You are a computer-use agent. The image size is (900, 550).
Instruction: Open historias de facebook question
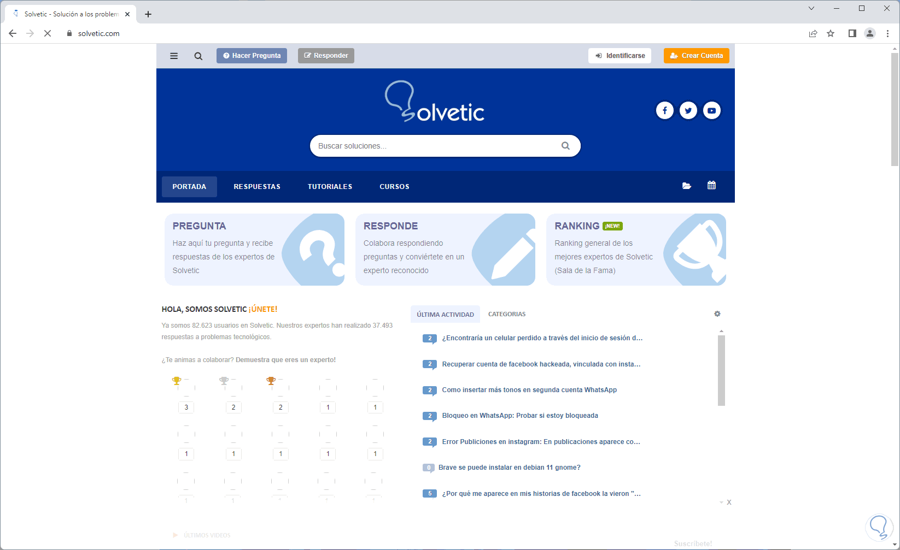541,494
